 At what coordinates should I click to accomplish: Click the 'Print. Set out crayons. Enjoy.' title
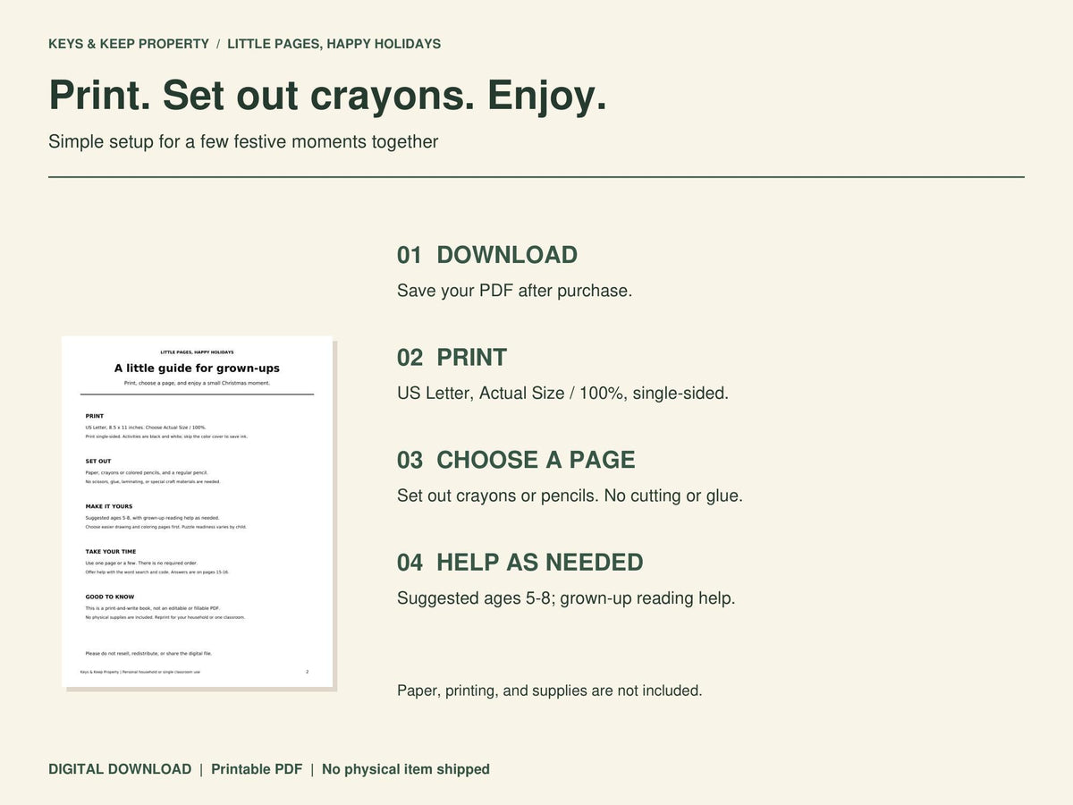point(327,95)
